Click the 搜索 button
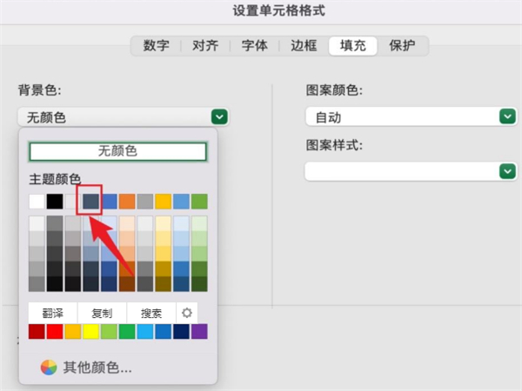This screenshot has width=522, height=391. tap(151, 312)
